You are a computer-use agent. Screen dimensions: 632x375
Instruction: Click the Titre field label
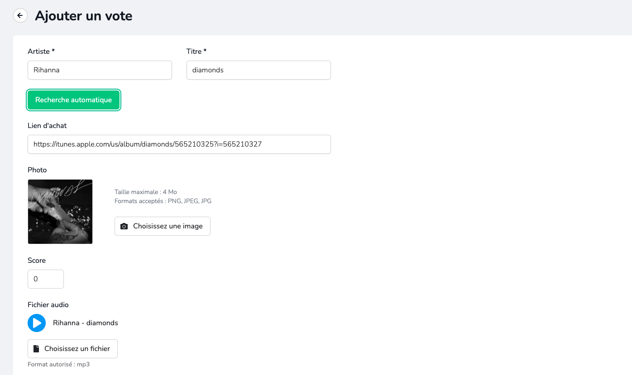tap(196, 52)
